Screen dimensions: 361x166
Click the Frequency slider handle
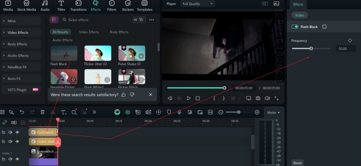tap(311, 48)
